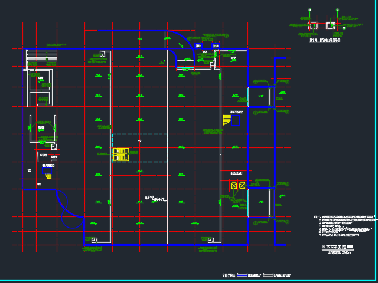Select the blue circle at bottom-left corner
The width and height of the screenshot is (378, 283).
(x=73, y=218)
